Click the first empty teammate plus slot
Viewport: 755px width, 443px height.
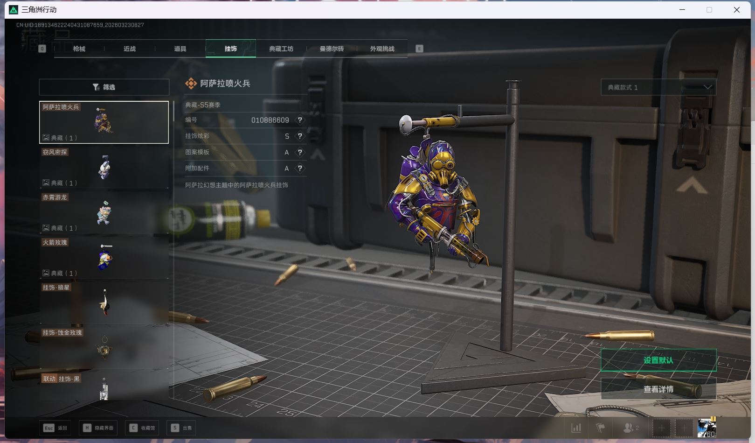pyautogui.click(x=661, y=428)
